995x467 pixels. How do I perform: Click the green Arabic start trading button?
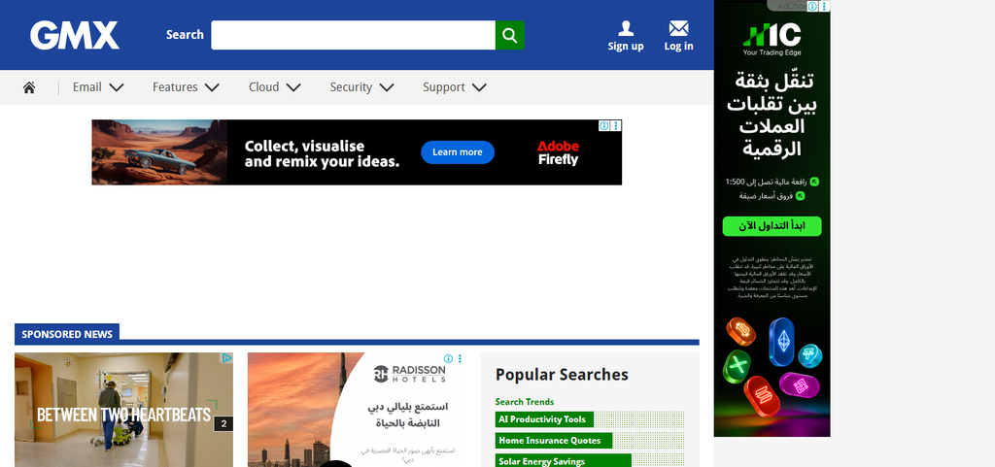[772, 226]
